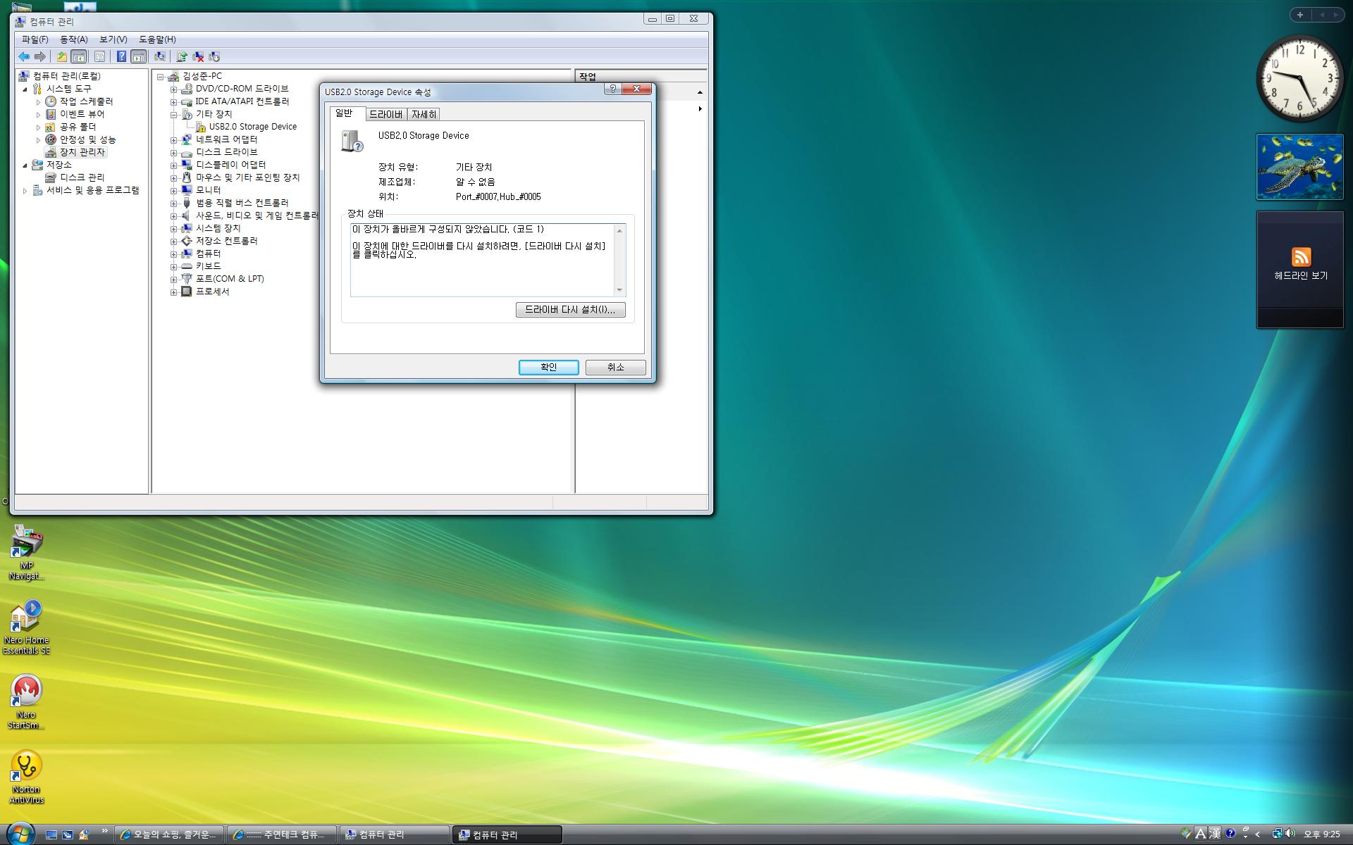
Task: Click the dialog's context help question button
Action: [x=612, y=89]
